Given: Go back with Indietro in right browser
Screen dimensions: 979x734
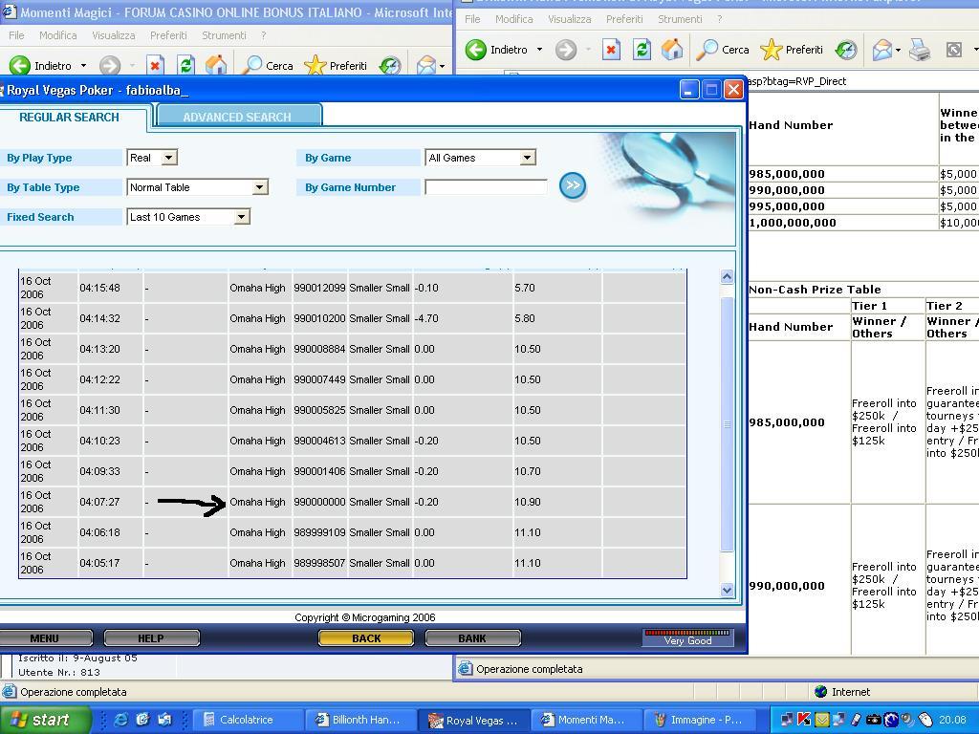Looking at the screenshot, I should (x=497, y=50).
